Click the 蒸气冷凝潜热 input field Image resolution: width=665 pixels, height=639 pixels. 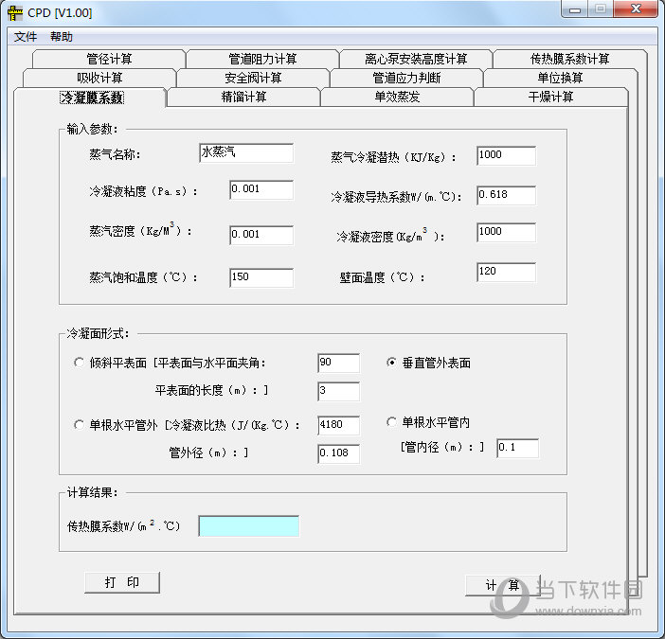tap(506, 155)
